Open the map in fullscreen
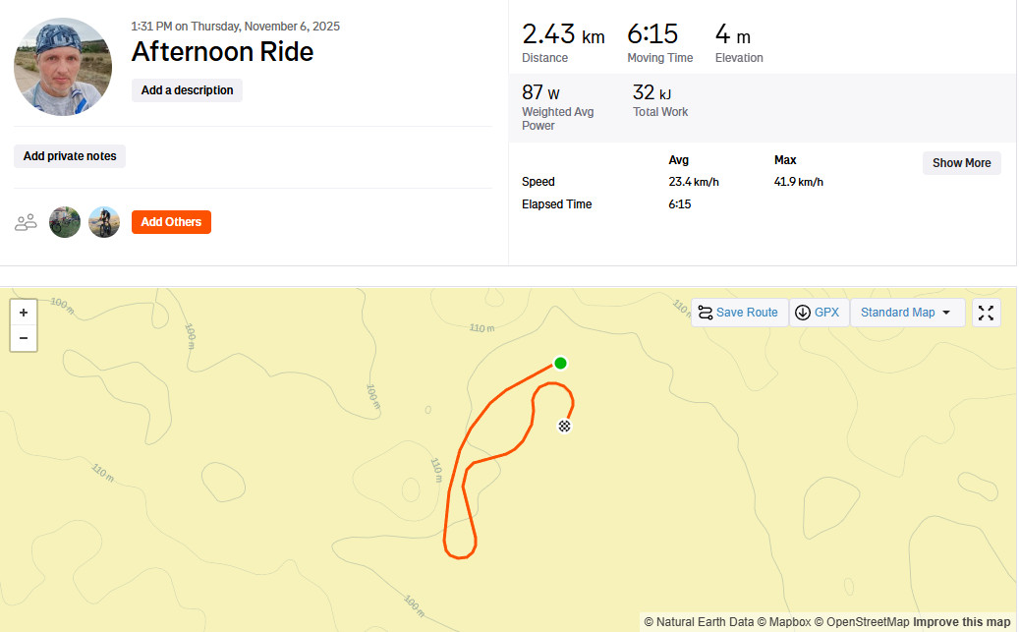 [x=986, y=313]
